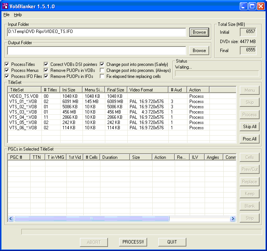Image resolution: width=267 pixels, height=251 pixels.
Task: Sort by the # Titles column header
Action: tap(50, 90)
